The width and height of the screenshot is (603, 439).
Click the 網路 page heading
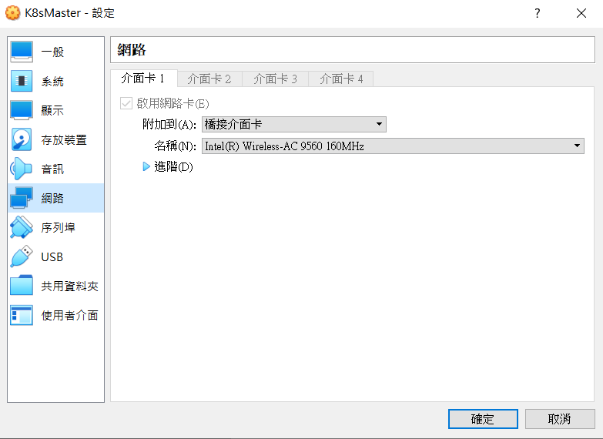click(132, 49)
